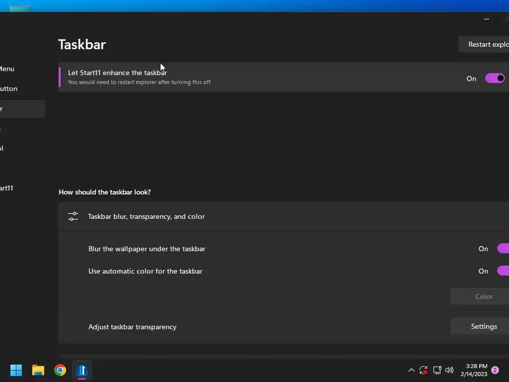Open the network status tray icon
Viewport: 509px width, 382px height.
(437, 370)
